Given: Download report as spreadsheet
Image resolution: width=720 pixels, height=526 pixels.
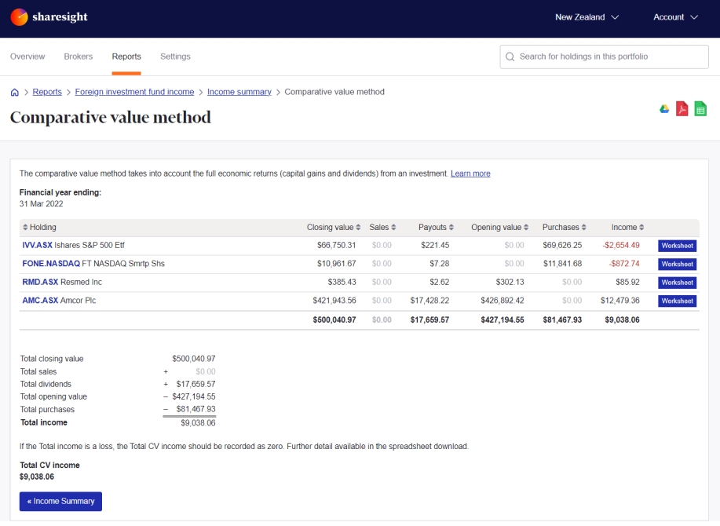Looking at the screenshot, I should tap(700, 109).
